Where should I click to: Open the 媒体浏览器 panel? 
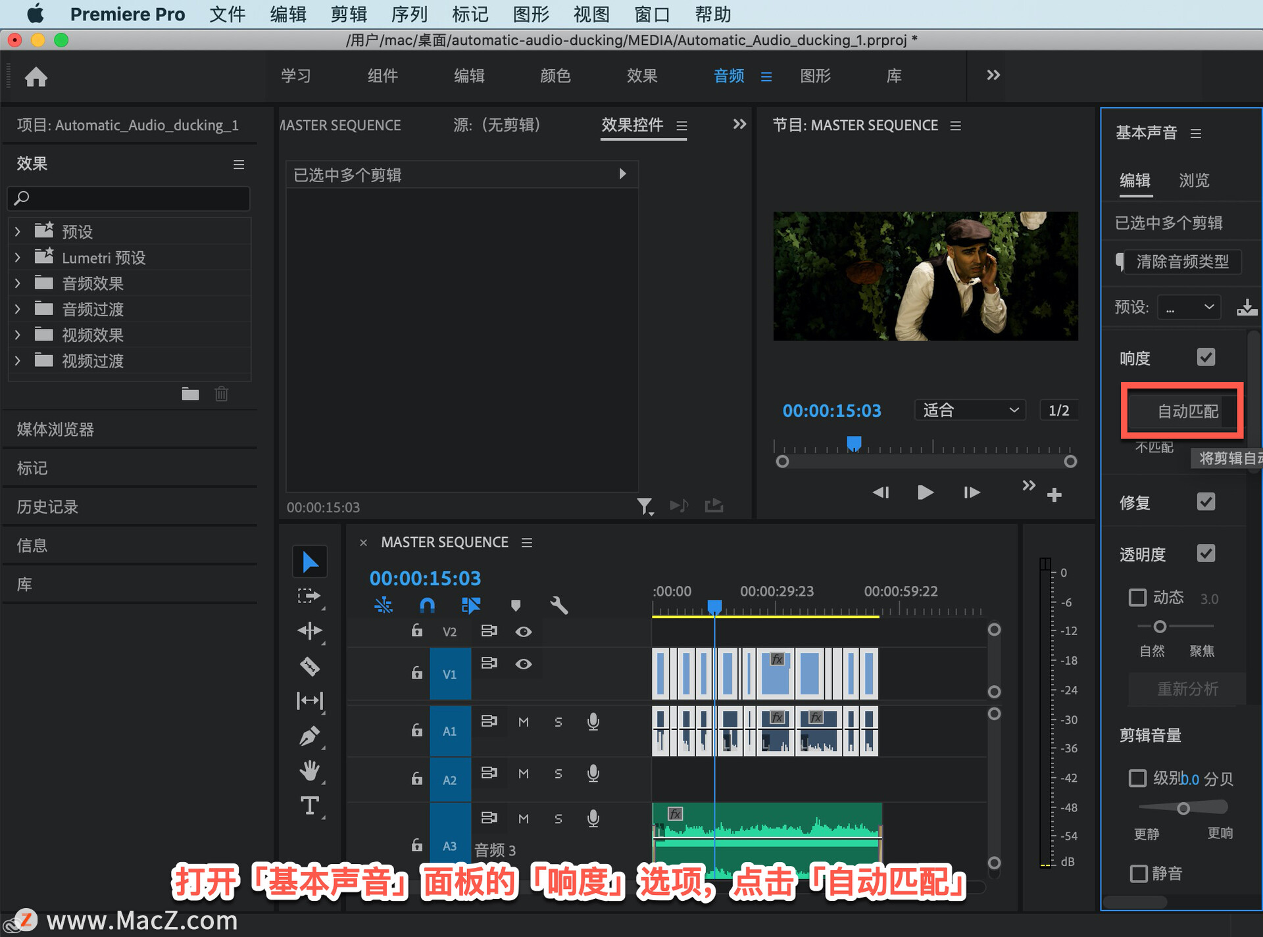click(x=55, y=429)
